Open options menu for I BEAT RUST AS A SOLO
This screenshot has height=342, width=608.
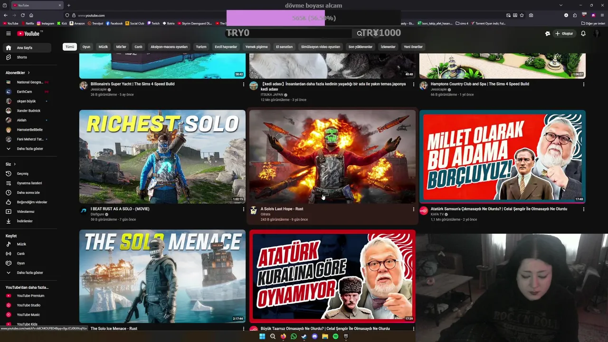click(244, 209)
